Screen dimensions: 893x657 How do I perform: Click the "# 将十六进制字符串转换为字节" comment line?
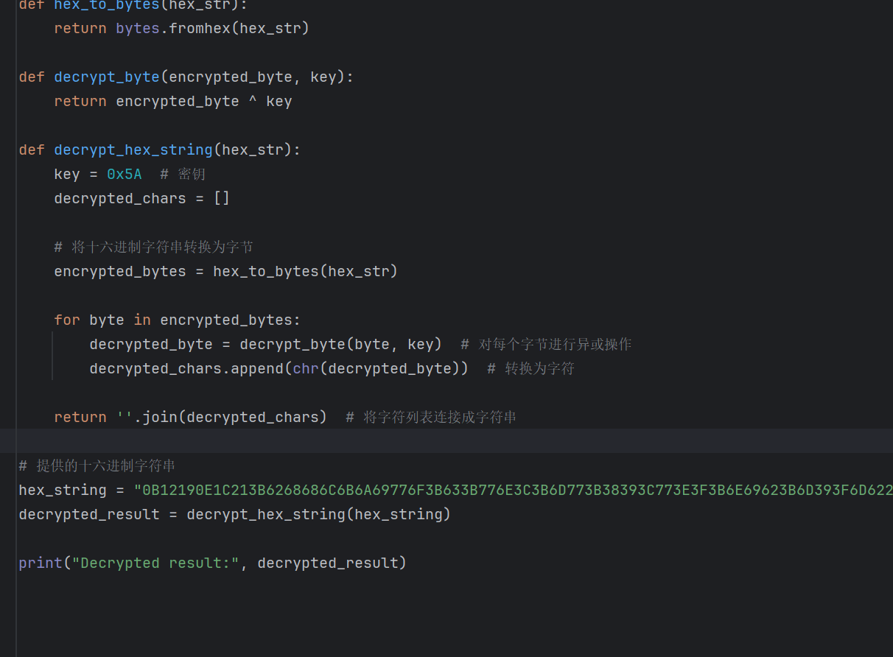[x=153, y=247]
